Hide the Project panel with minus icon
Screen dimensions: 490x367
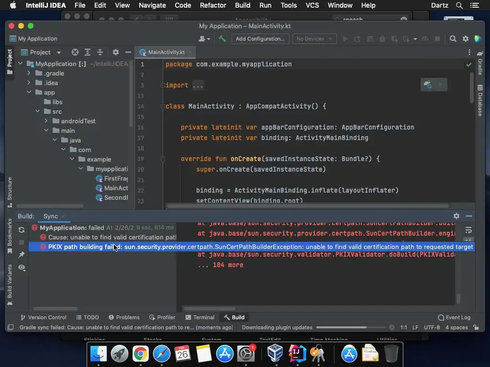coord(128,52)
